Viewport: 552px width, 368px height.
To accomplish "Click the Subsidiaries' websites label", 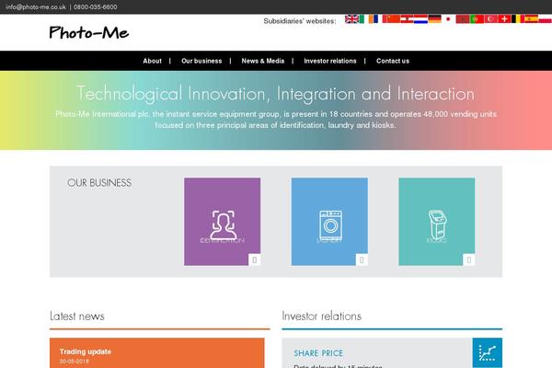I will coord(300,21).
